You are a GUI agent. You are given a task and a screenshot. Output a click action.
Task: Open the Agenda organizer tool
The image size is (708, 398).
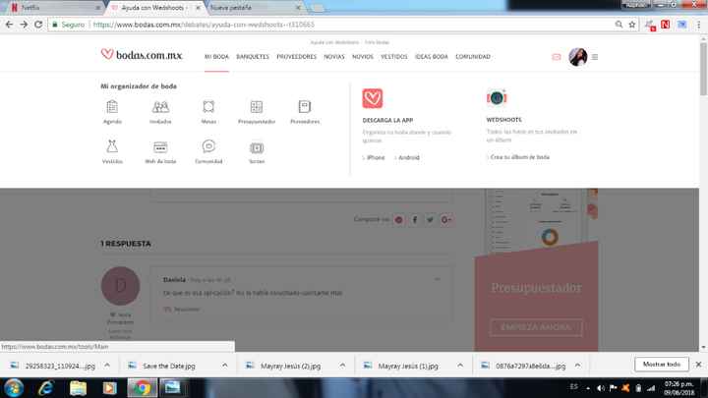tap(112, 112)
